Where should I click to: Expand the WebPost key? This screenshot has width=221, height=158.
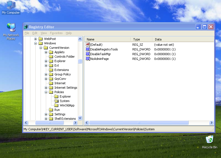tap(36, 39)
